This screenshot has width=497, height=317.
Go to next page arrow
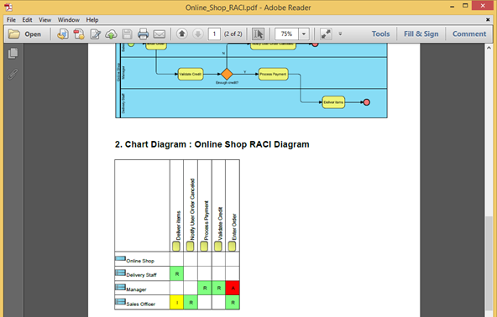(x=198, y=34)
